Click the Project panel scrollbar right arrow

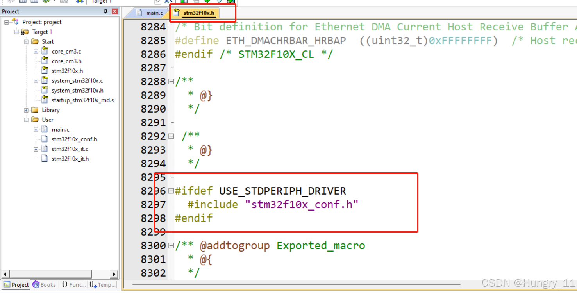pyautogui.click(x=114, y=274)
